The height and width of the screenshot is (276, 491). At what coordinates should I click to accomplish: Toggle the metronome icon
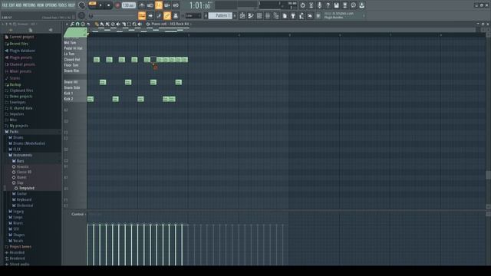[142, 5]
